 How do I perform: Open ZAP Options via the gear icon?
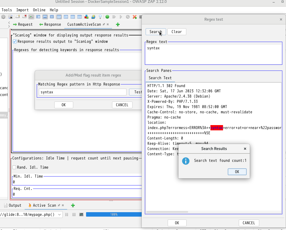4,17
